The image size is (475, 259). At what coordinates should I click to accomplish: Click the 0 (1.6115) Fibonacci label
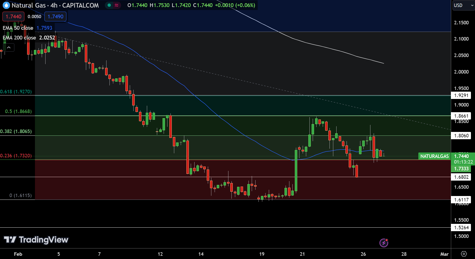click(21, 195)
